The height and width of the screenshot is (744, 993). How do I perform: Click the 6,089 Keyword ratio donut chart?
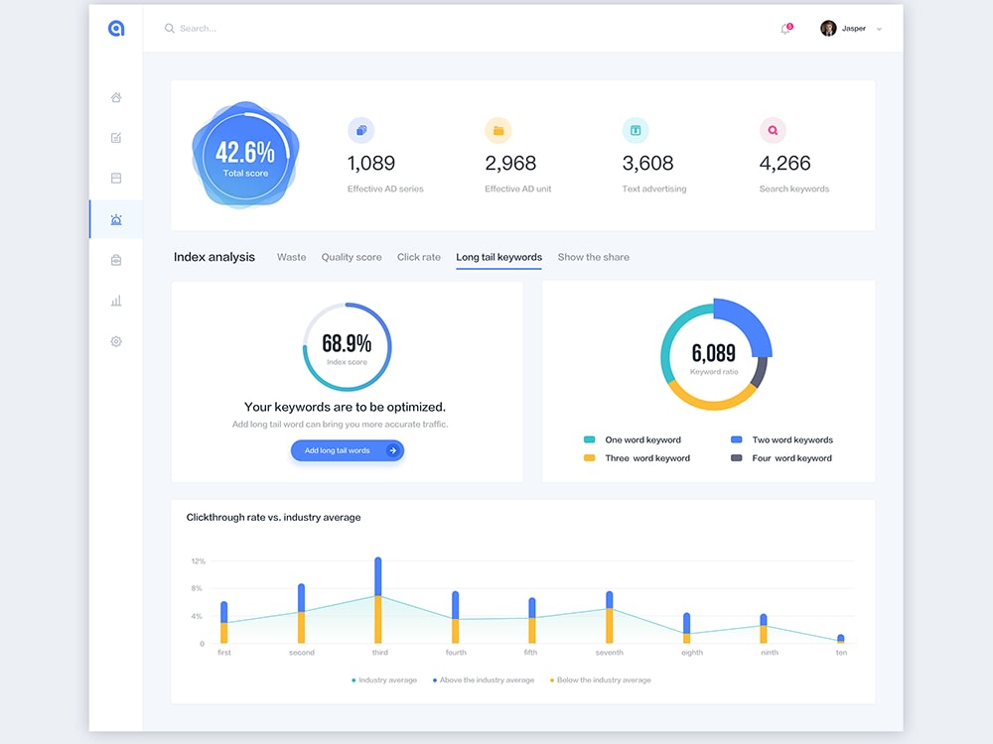tap(714, 354)
